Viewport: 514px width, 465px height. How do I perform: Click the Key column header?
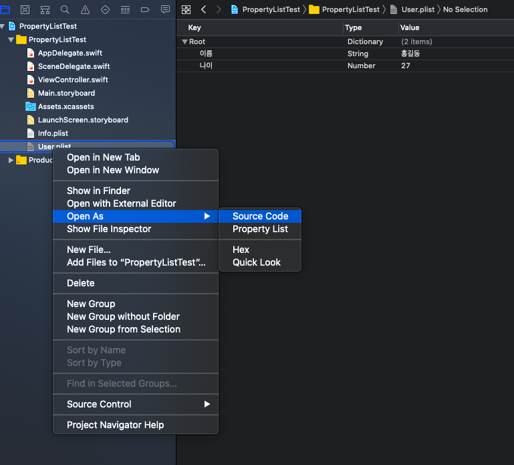[x=195, y=27]
